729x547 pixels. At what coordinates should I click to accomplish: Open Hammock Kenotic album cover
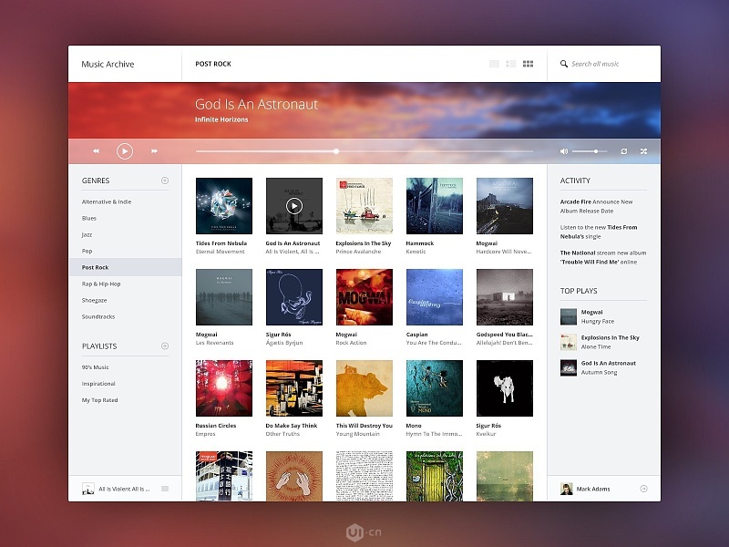point(435,206)
